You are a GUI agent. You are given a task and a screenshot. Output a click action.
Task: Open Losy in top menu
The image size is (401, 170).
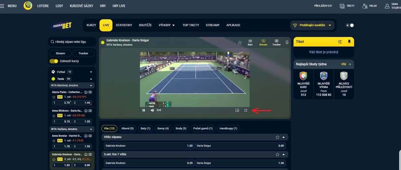point(59,6)
